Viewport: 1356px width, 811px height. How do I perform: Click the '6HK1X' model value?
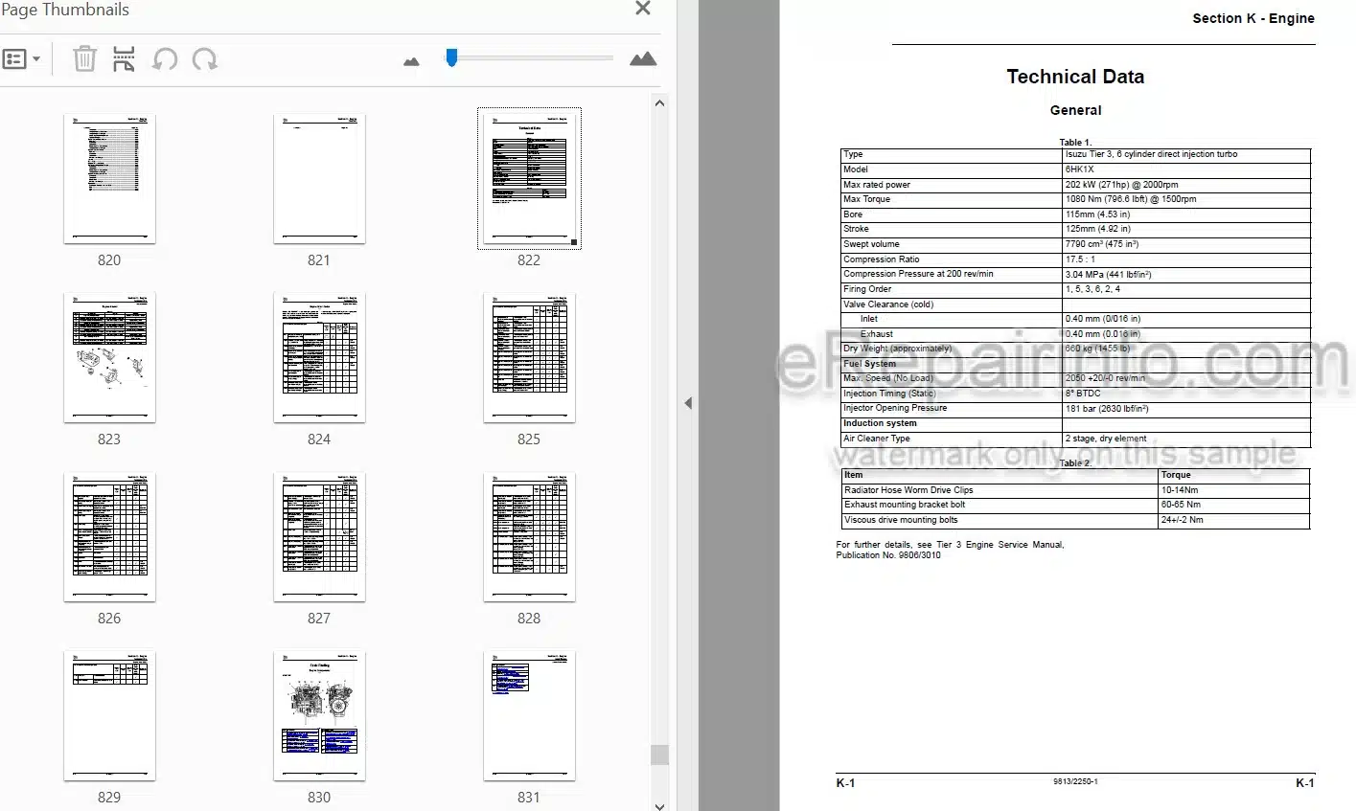(1079, 169)
